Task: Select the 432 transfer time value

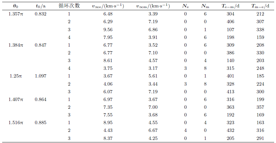Action: 230,130
